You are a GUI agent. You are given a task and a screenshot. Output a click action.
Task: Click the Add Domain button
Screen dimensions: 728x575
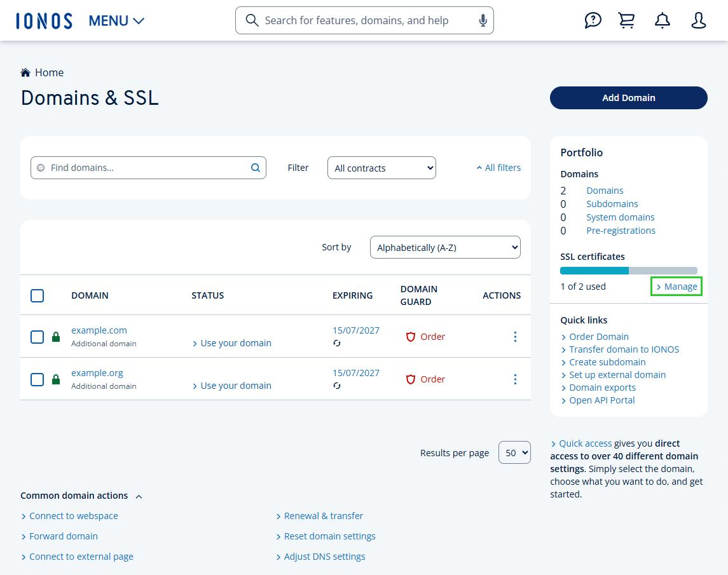[x=629, y=98]
